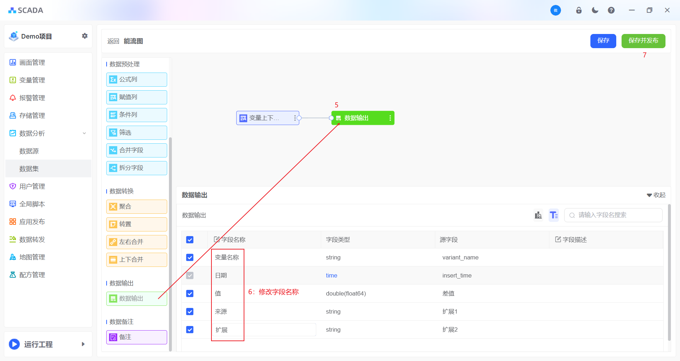Click the green 保存并发布 button
This screenshot has width=680, height=361.
click(643, 41)
